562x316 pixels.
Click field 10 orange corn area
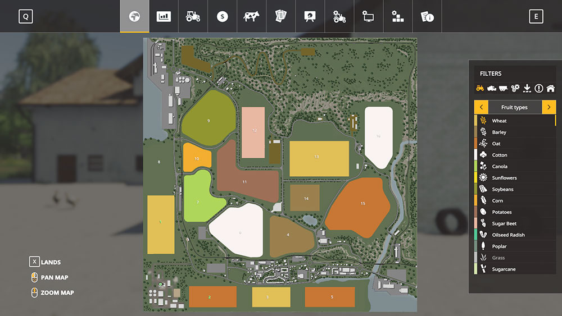pos(196,158)
